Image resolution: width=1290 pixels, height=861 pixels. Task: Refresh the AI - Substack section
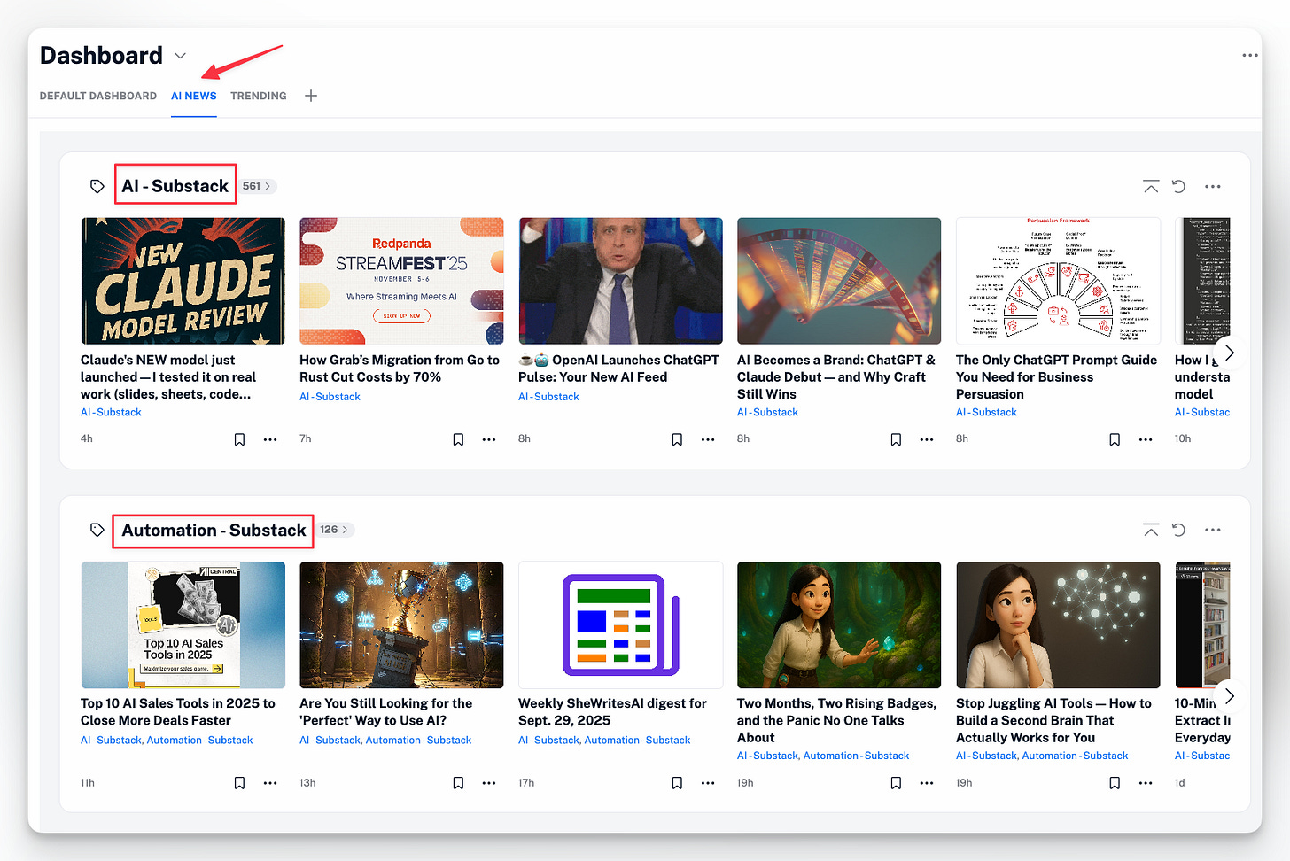[1179, 186]
